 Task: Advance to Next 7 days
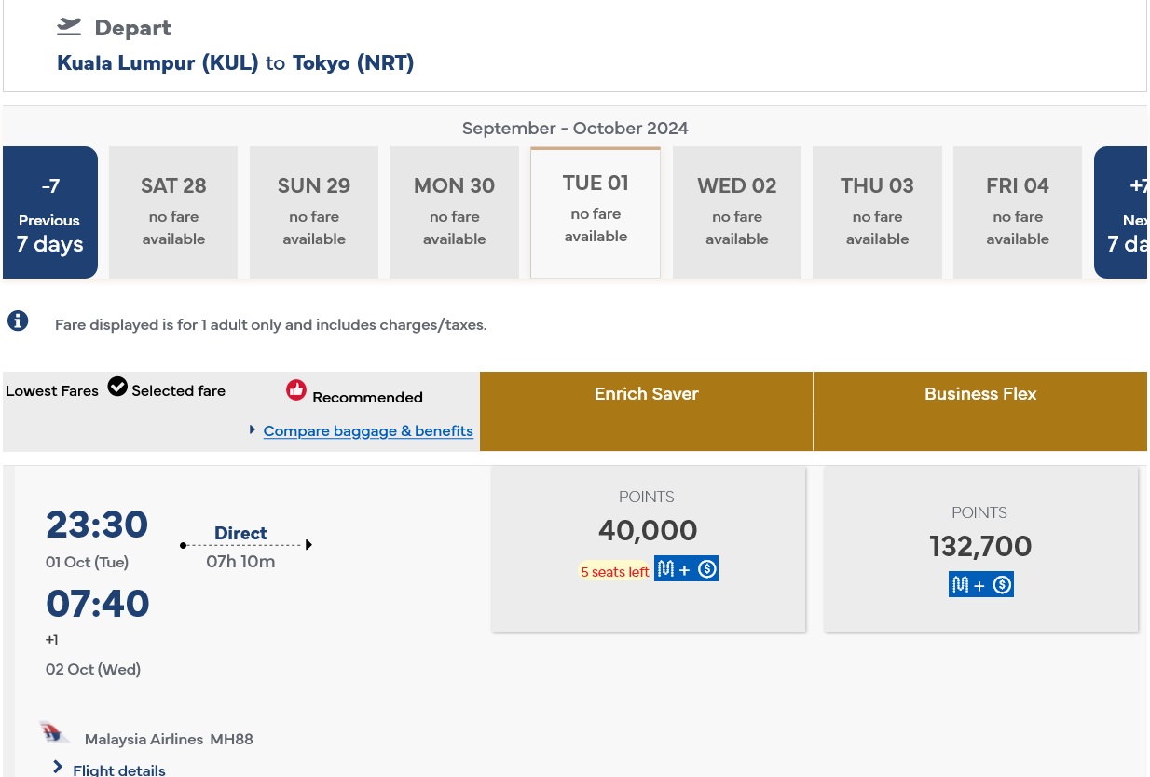(1121, 212)
